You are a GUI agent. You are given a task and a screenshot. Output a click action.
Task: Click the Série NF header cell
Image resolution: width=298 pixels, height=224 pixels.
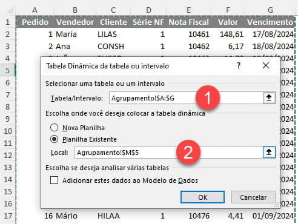(148, 22)
